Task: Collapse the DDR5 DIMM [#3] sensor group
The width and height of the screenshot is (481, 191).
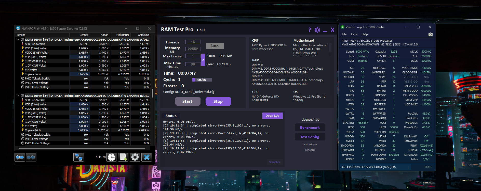Action: 18,96
